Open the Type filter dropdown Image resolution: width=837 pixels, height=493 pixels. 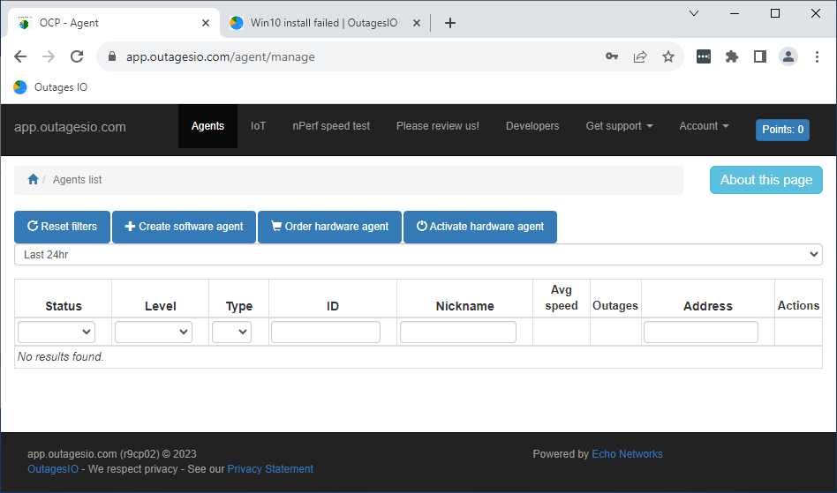[x=231, y=332]
